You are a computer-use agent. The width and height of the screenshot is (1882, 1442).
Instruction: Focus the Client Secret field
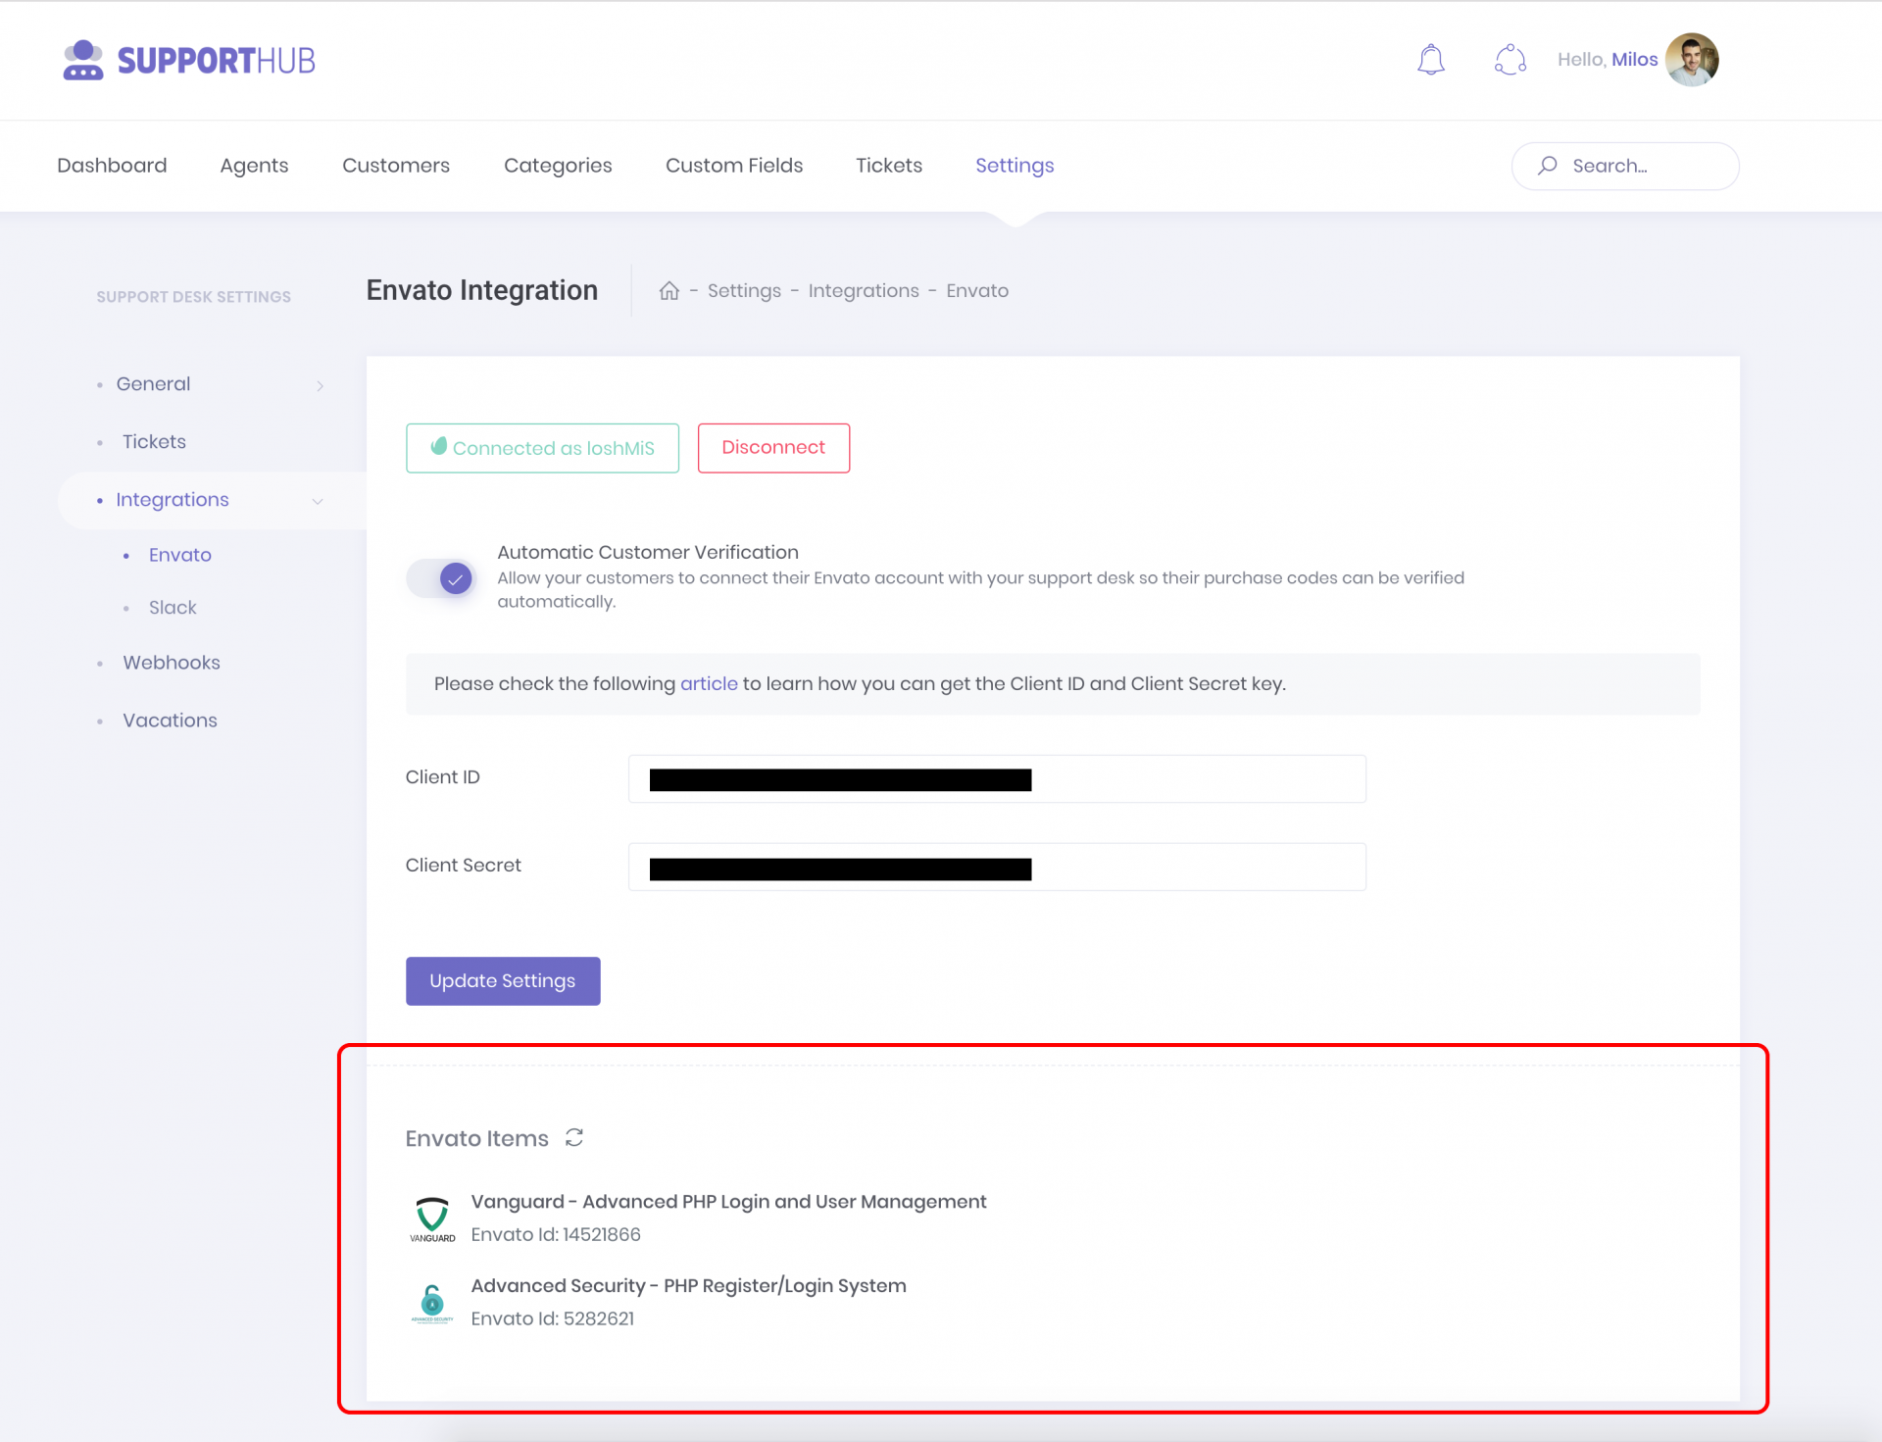coord(997,867)
